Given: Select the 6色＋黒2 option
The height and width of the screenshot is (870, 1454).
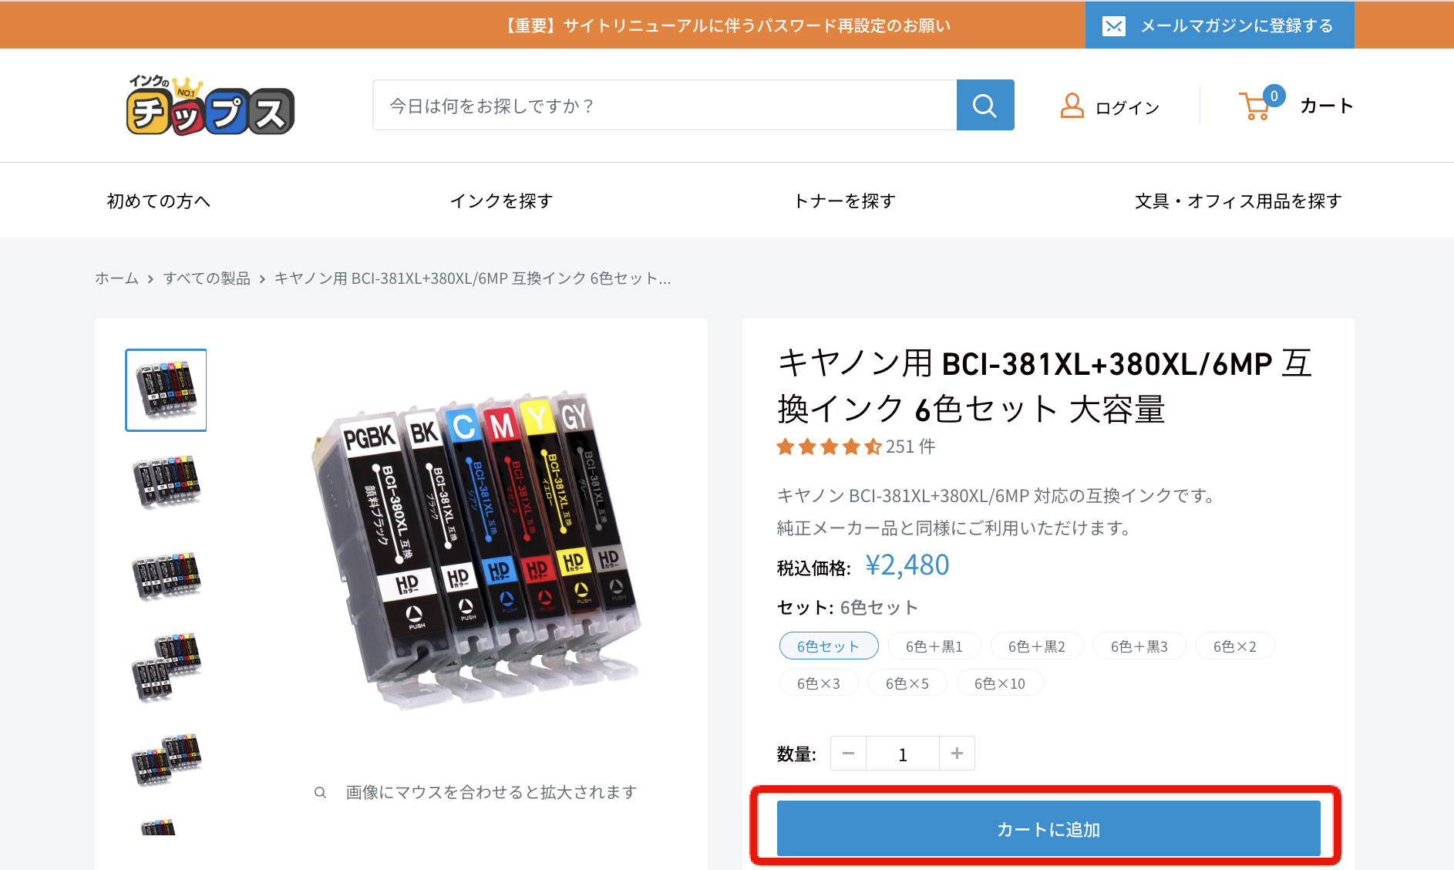Looking at the screenshot, I should [x=1037, y=646].
